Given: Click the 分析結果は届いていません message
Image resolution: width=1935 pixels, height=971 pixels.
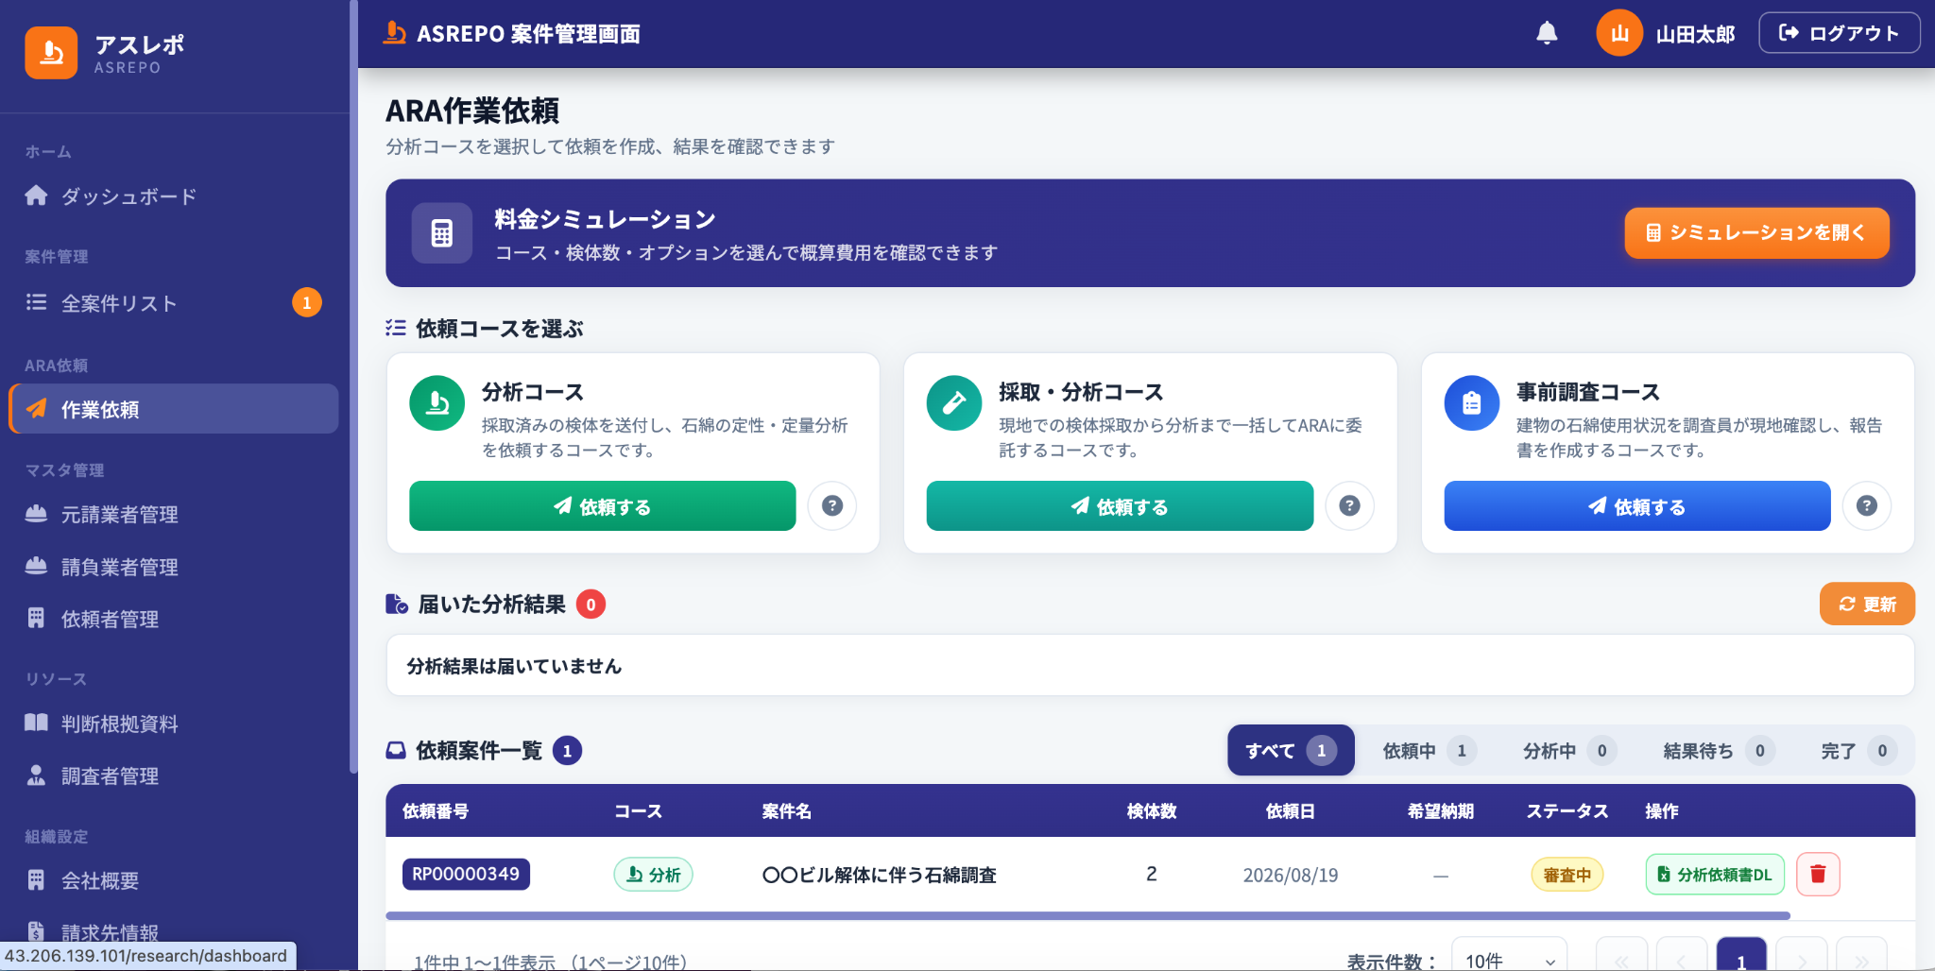Looking at the screenshot, I should pos(514,666).
